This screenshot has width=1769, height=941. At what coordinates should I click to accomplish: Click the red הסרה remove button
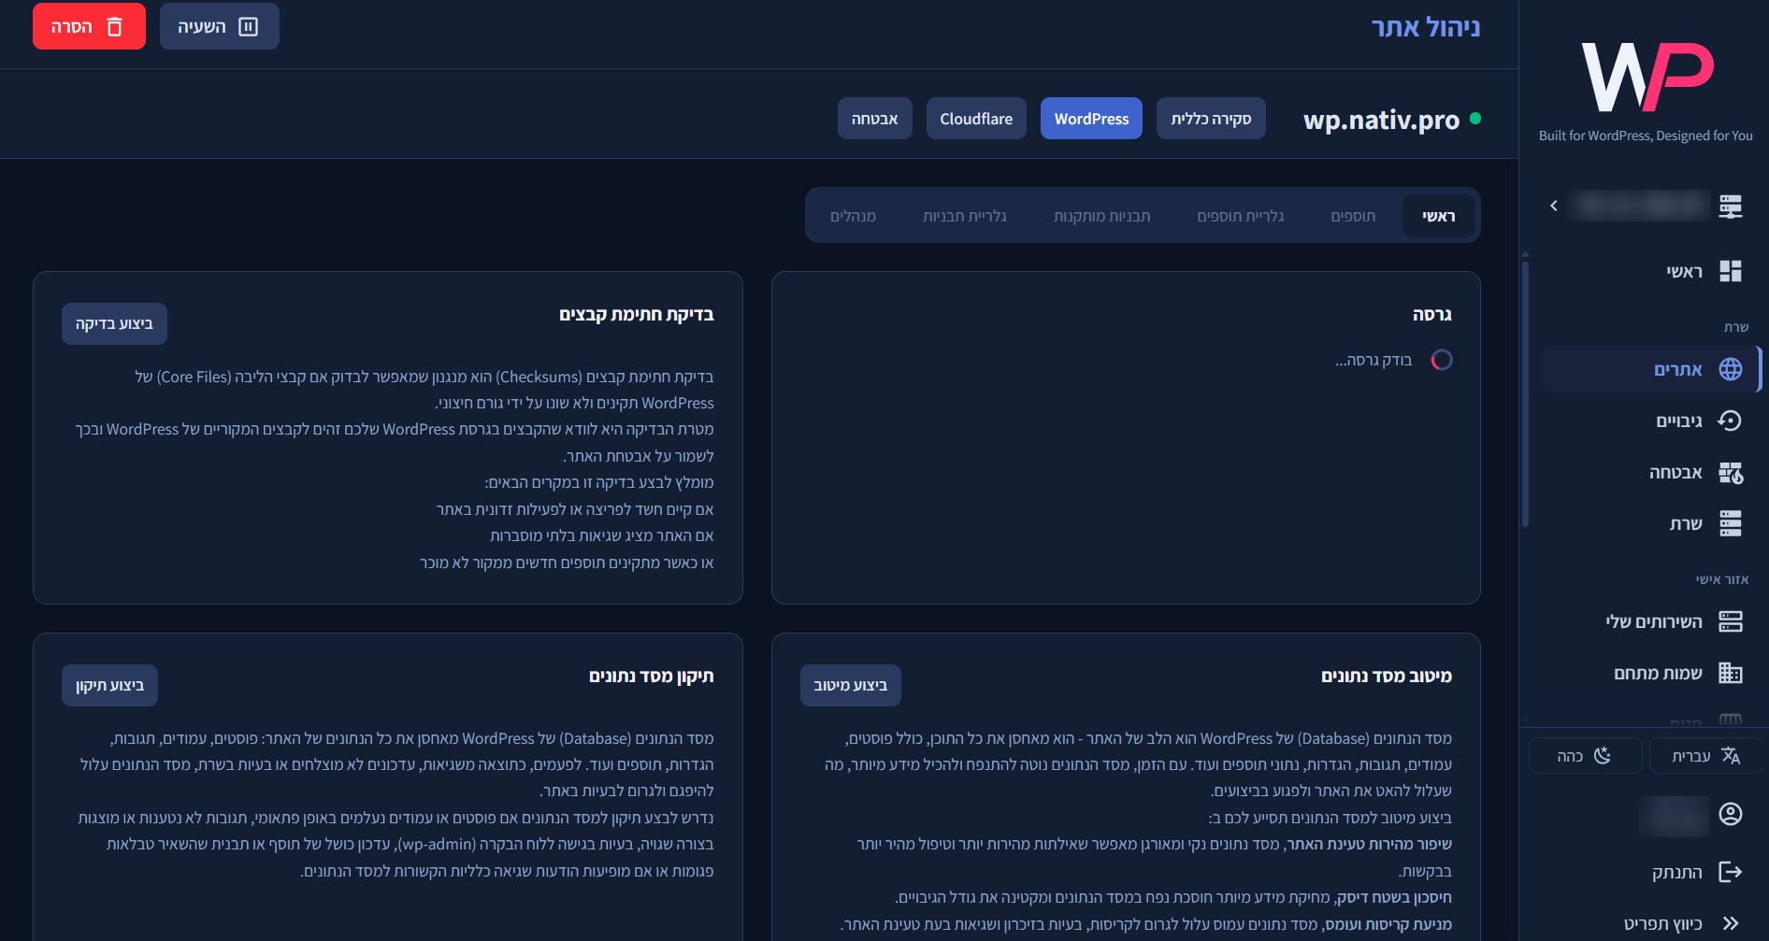point(89,26)
